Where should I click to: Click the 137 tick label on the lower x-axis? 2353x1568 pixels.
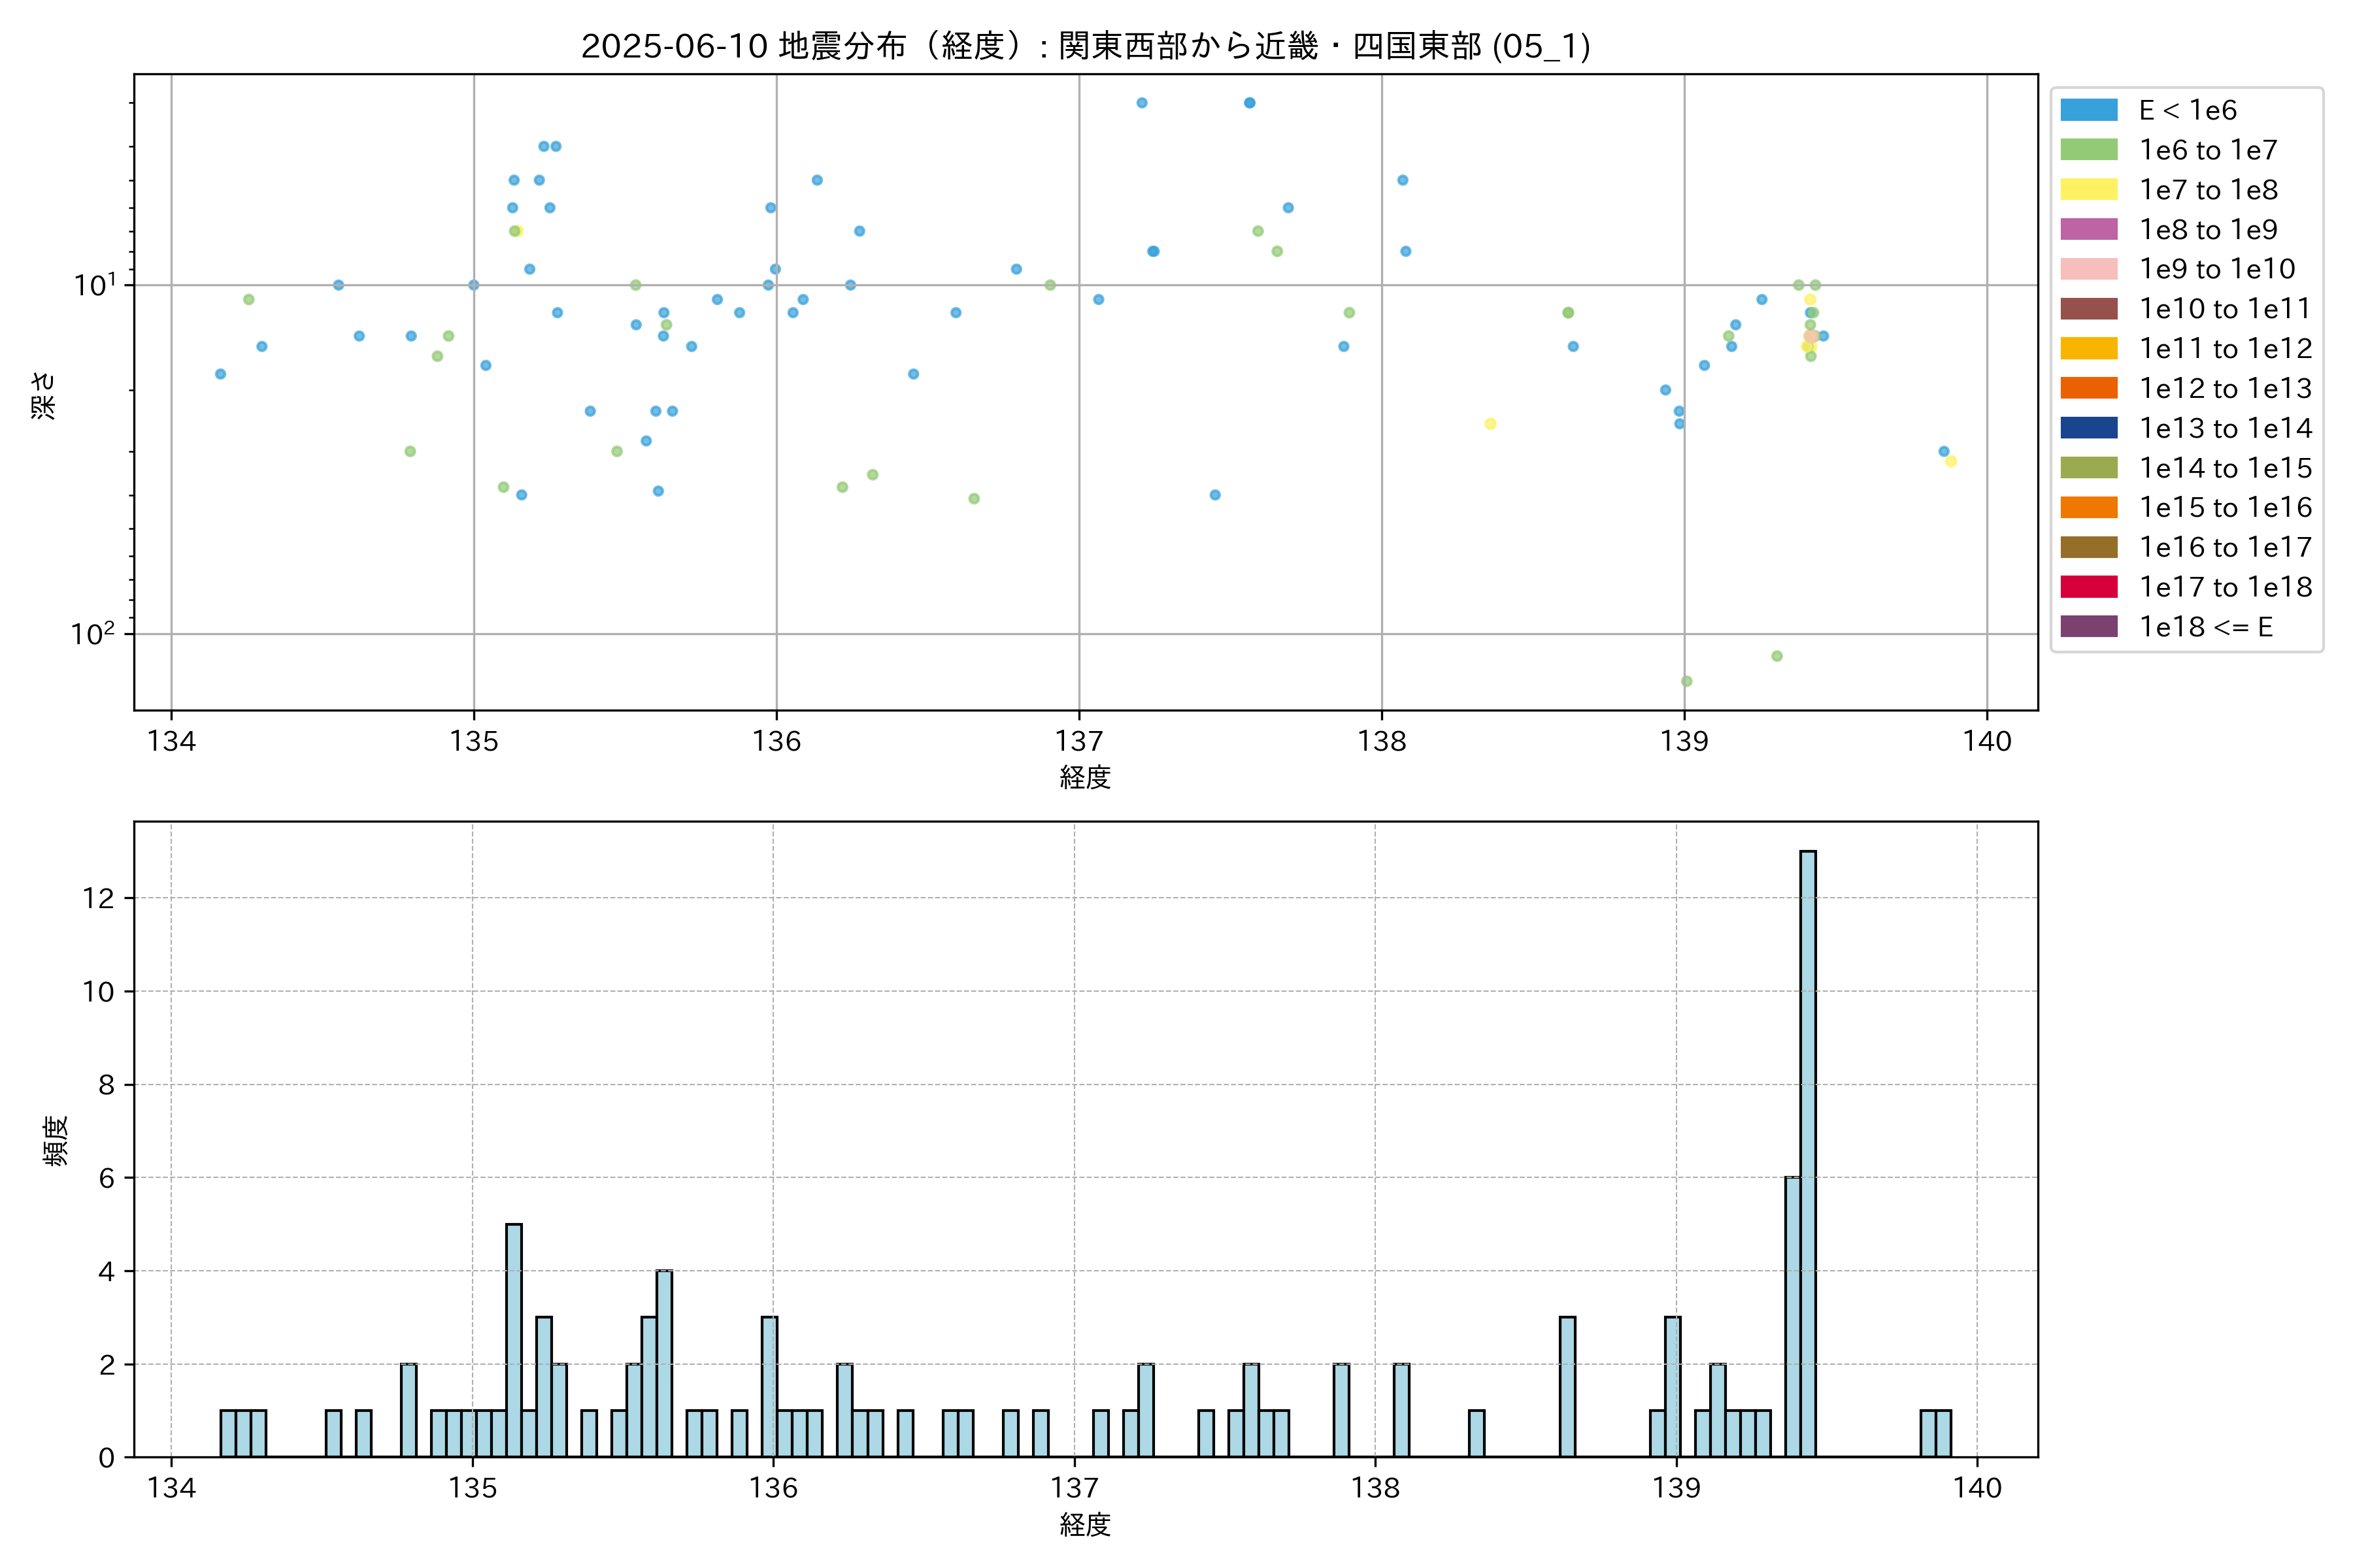(x=1075, y=1488)
